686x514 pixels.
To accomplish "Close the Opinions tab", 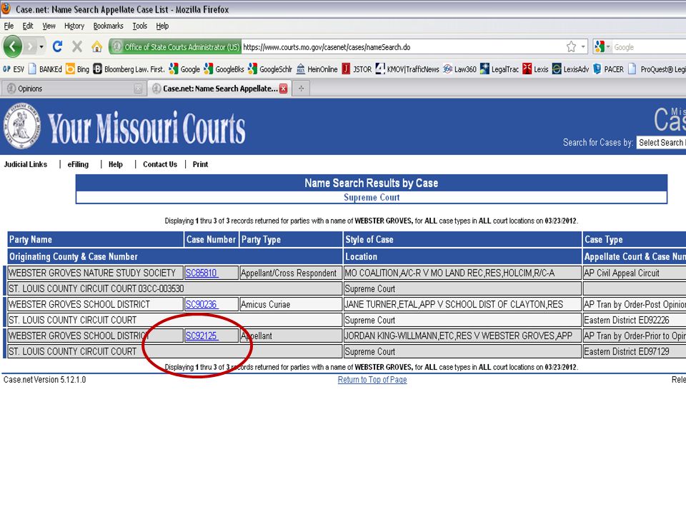I will coord(138,89).
